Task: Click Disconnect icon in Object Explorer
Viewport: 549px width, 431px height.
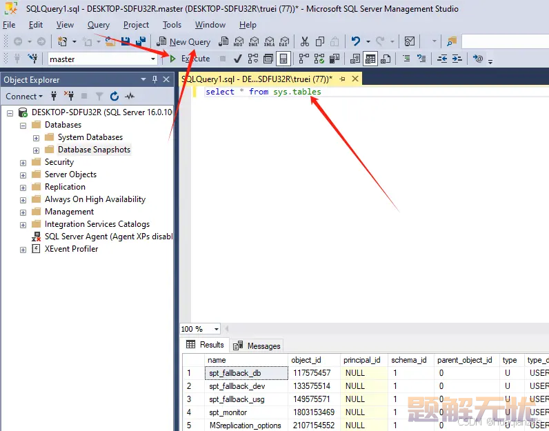Action: click(x=69, y=96)
